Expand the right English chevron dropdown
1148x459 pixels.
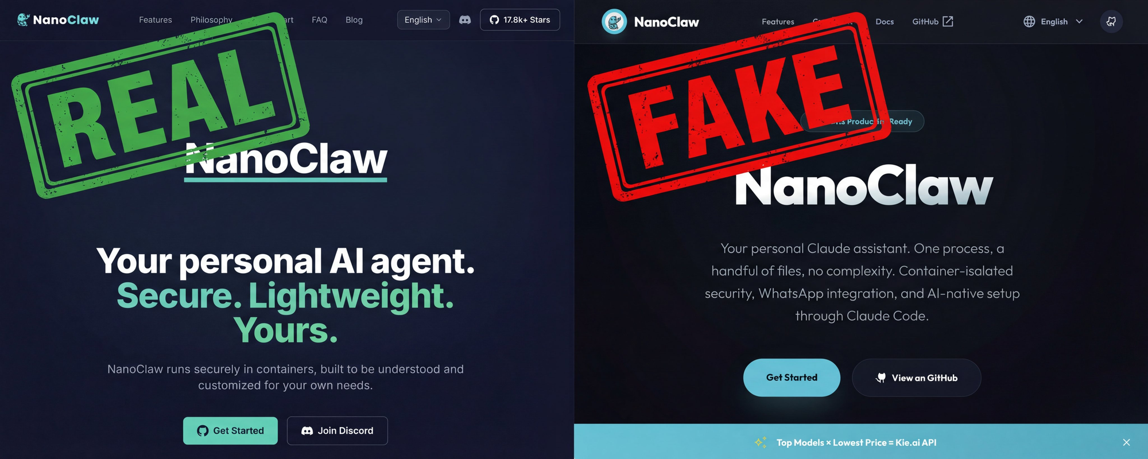click(1079, 22)
